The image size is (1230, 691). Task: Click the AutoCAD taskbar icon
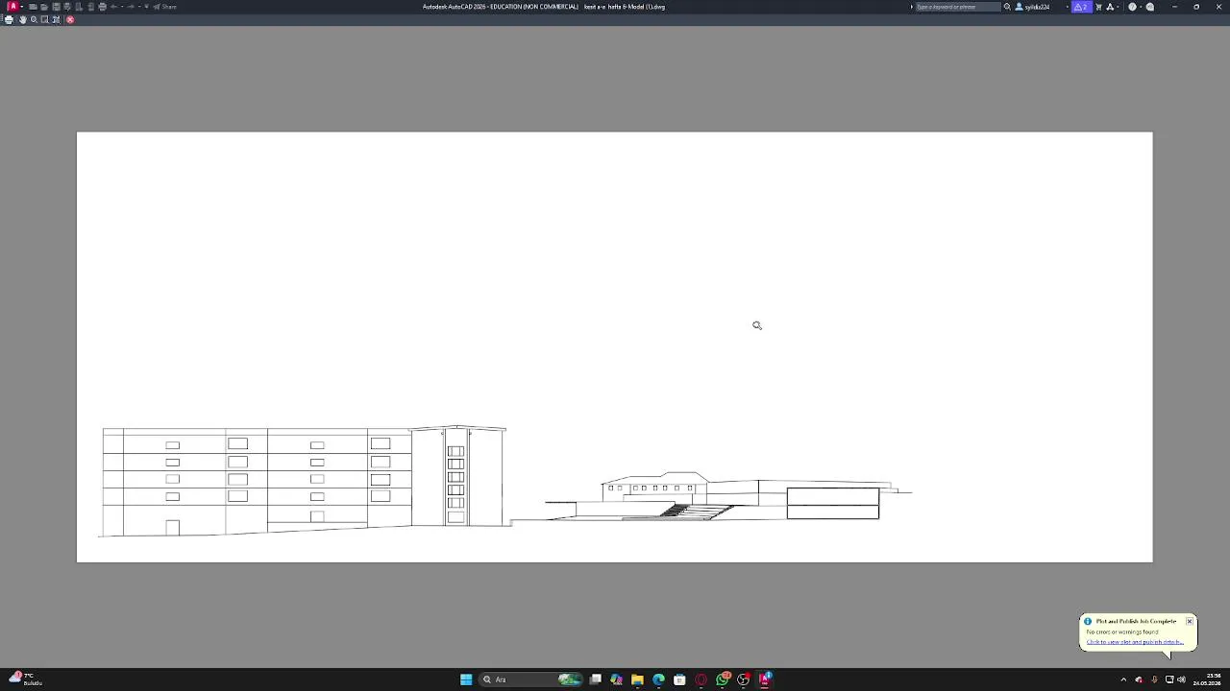coord(765,679)
